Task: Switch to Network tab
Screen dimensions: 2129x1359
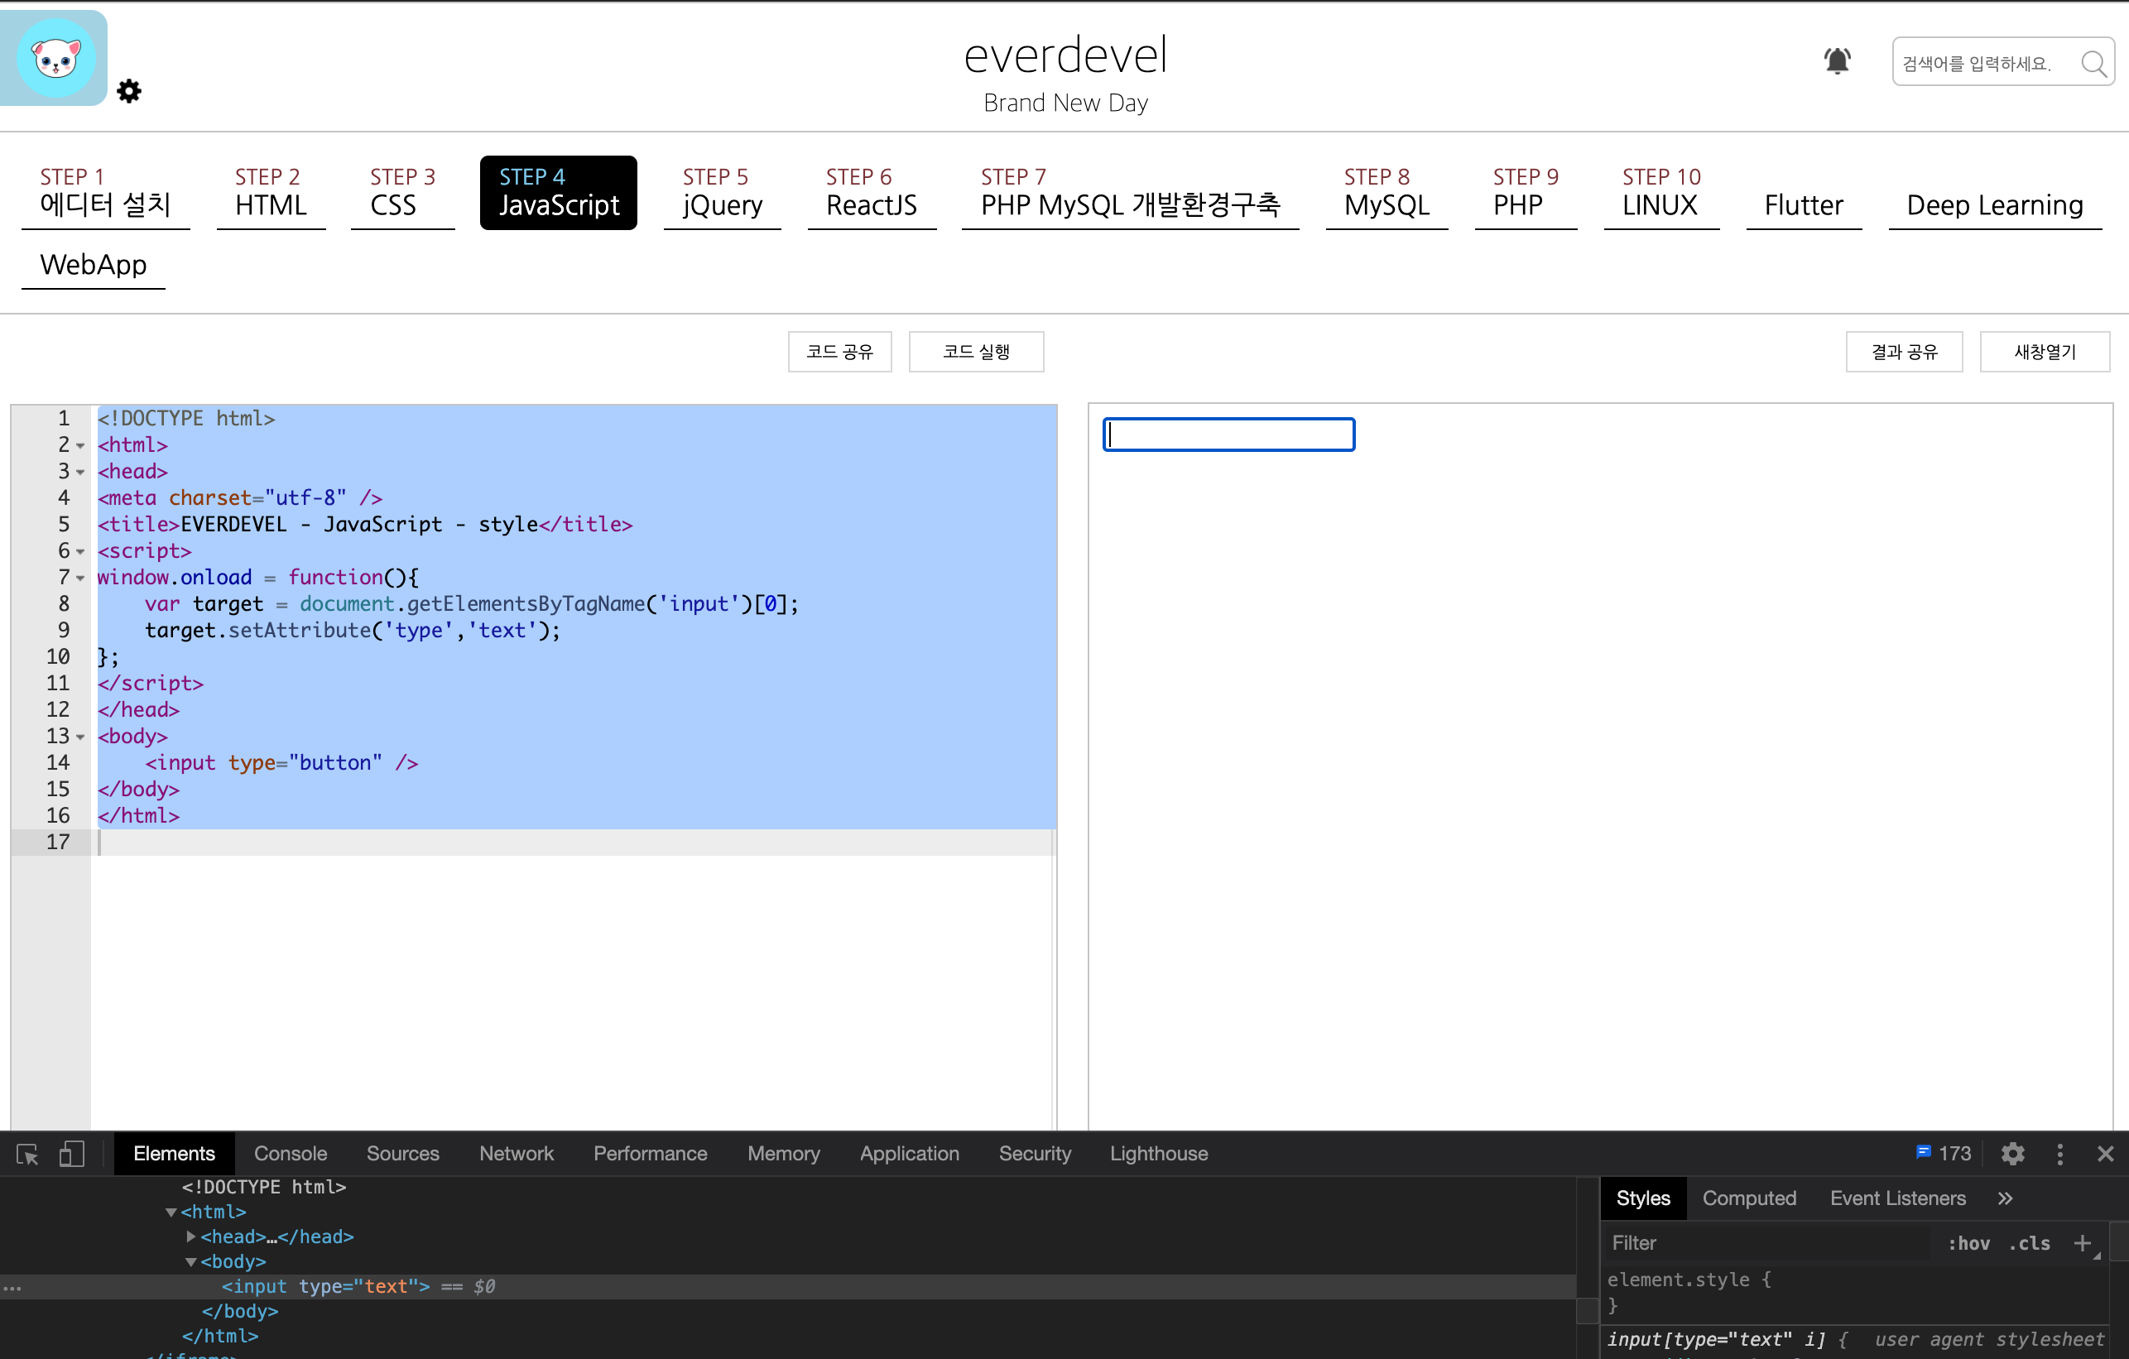Action: tap(517, 1154)
